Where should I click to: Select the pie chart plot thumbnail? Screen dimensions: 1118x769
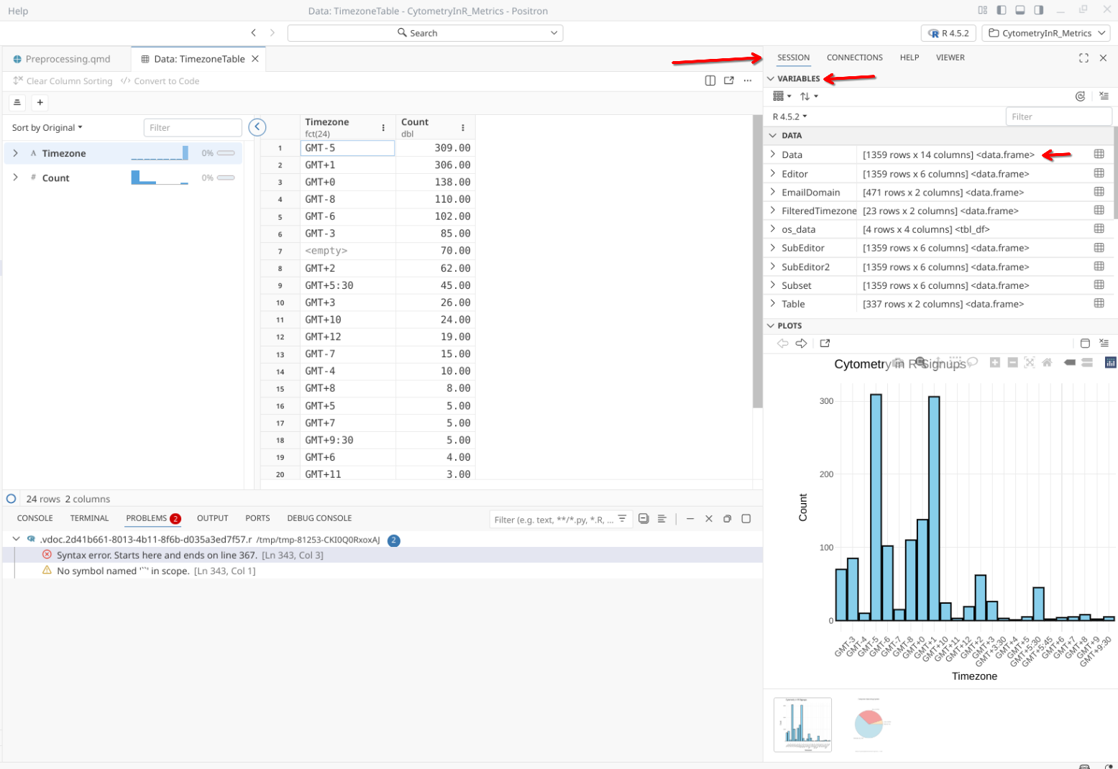tap(868, 724)
